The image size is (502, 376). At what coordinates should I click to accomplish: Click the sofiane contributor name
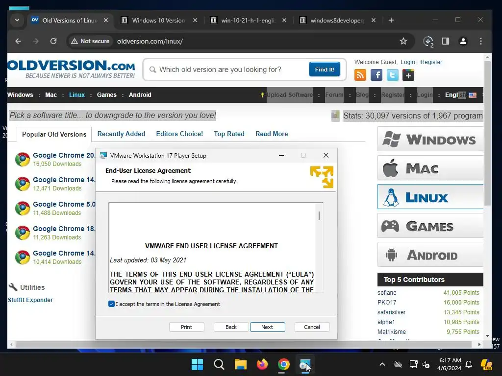pos(387,293)
